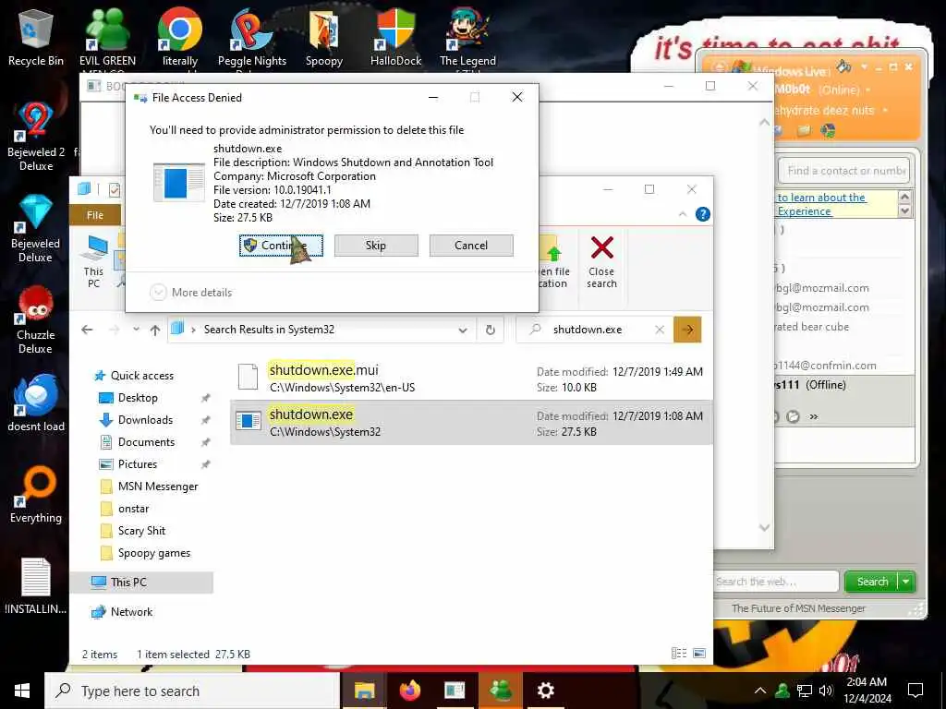Open the network icon in system tray
This screenshot has height=709, width=946.
pyautogui.click(x=805, y=691)
